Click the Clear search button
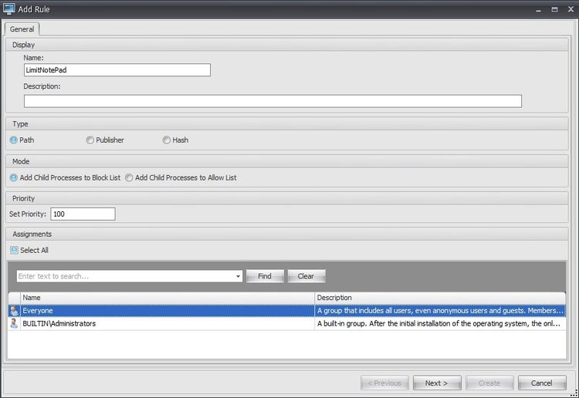The height and width of the screenshot is (398, 579). (306, 276)
